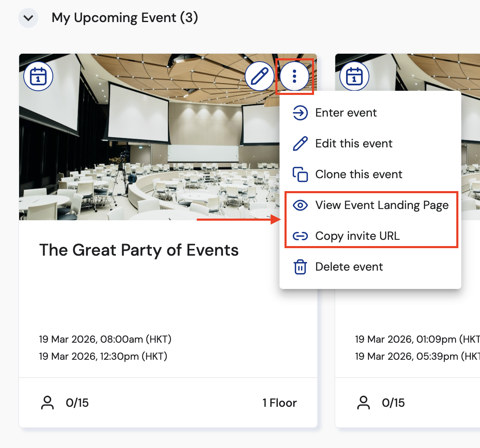The width and height of the screenshot is (480, 448).
Task: Select Enter event from the menu
Action: (346, 113)
